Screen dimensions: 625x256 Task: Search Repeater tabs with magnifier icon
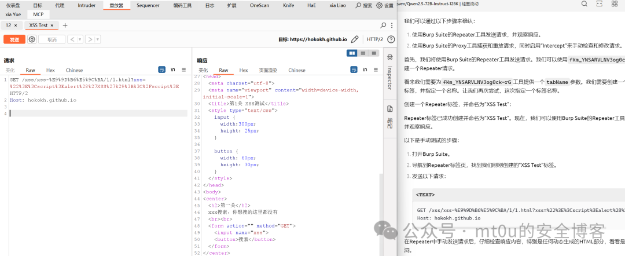[383, 25]
